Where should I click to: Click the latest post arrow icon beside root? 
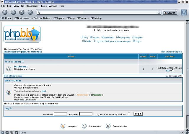tap(172, 70)
